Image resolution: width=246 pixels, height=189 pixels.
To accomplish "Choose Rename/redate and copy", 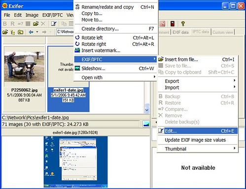I will pyautogui.click(x=115, y=7).
